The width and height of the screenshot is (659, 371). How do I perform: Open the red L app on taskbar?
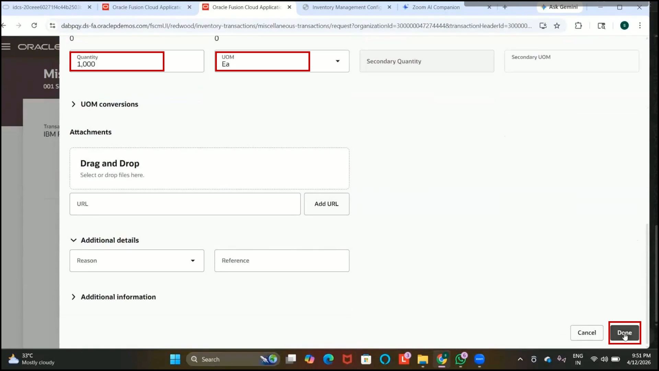pyautogui.click(x=404, y=359)
